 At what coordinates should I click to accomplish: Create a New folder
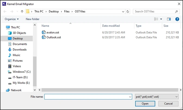(33, 19)
